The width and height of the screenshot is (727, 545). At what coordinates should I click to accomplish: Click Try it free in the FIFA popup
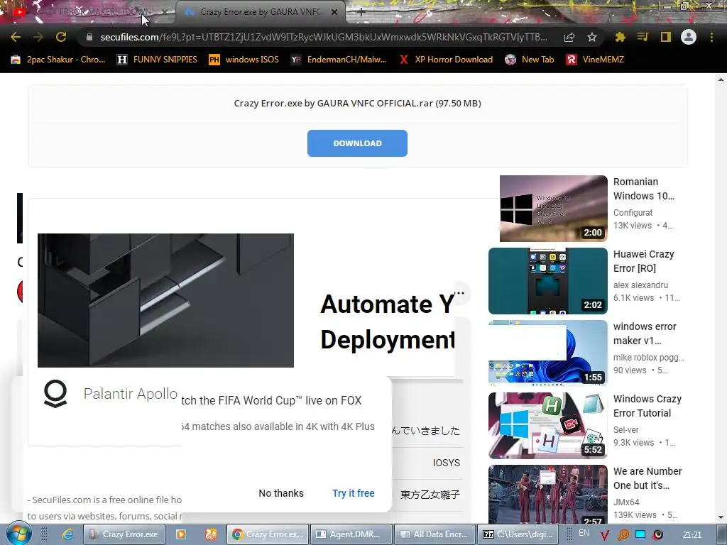click(x=354, y=493)
